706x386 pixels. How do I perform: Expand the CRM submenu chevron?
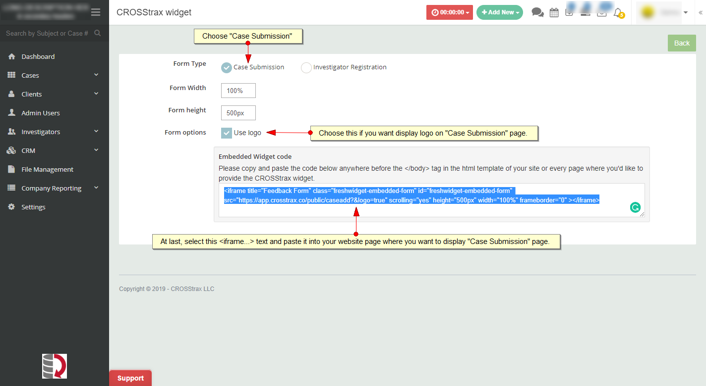point(96,150)
